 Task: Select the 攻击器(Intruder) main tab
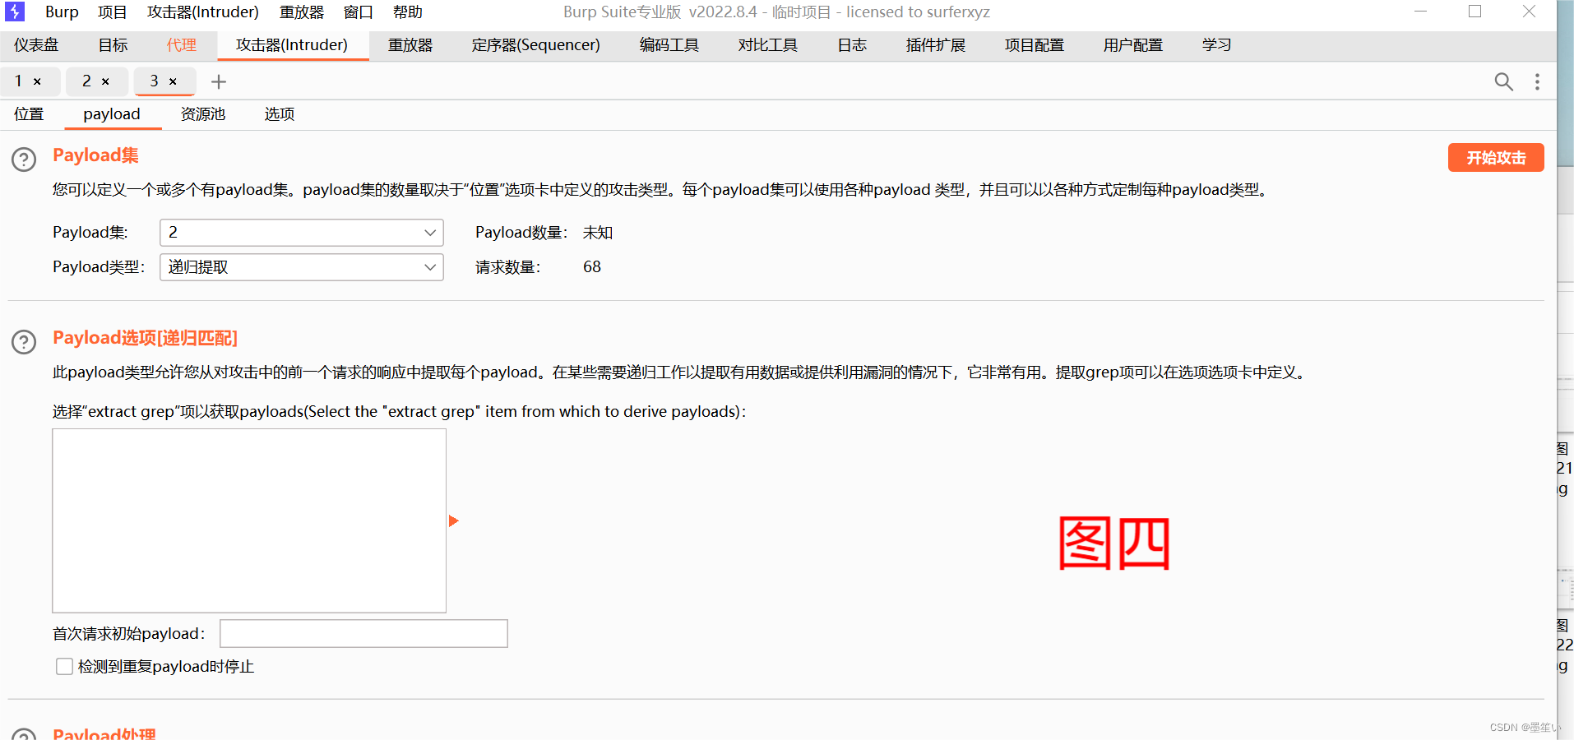point(292,45)
